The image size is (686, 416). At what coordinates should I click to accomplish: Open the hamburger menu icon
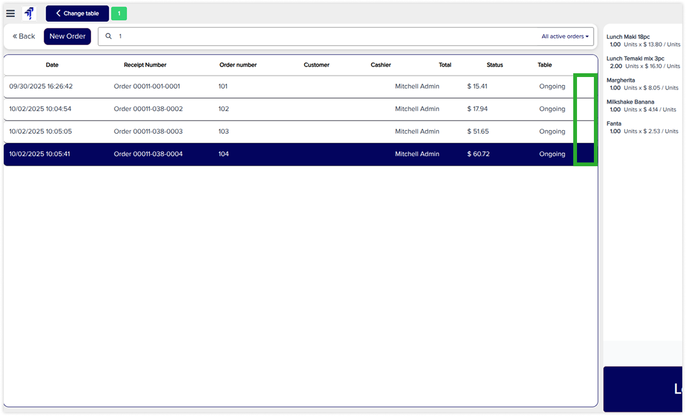(10, 14)
